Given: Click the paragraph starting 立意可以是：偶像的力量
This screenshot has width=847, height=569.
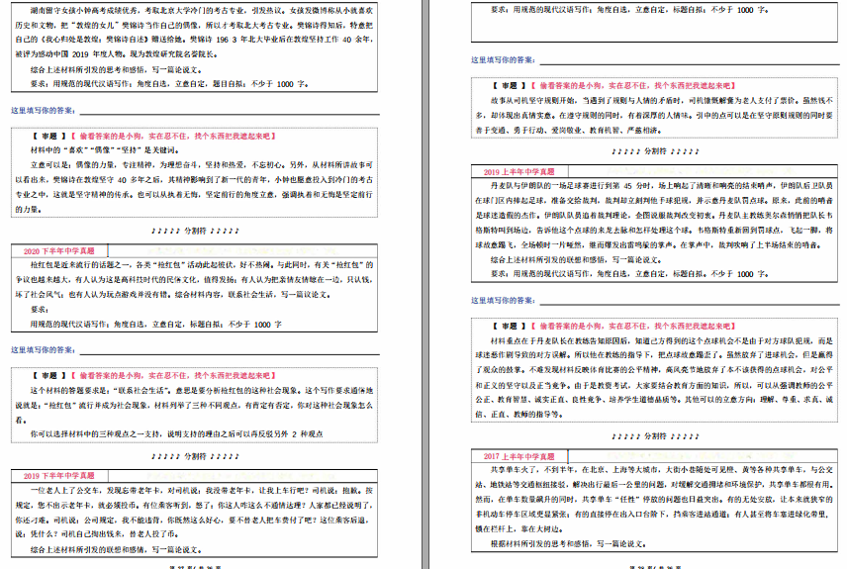Looking at the screenshot, I should [194, 187].
